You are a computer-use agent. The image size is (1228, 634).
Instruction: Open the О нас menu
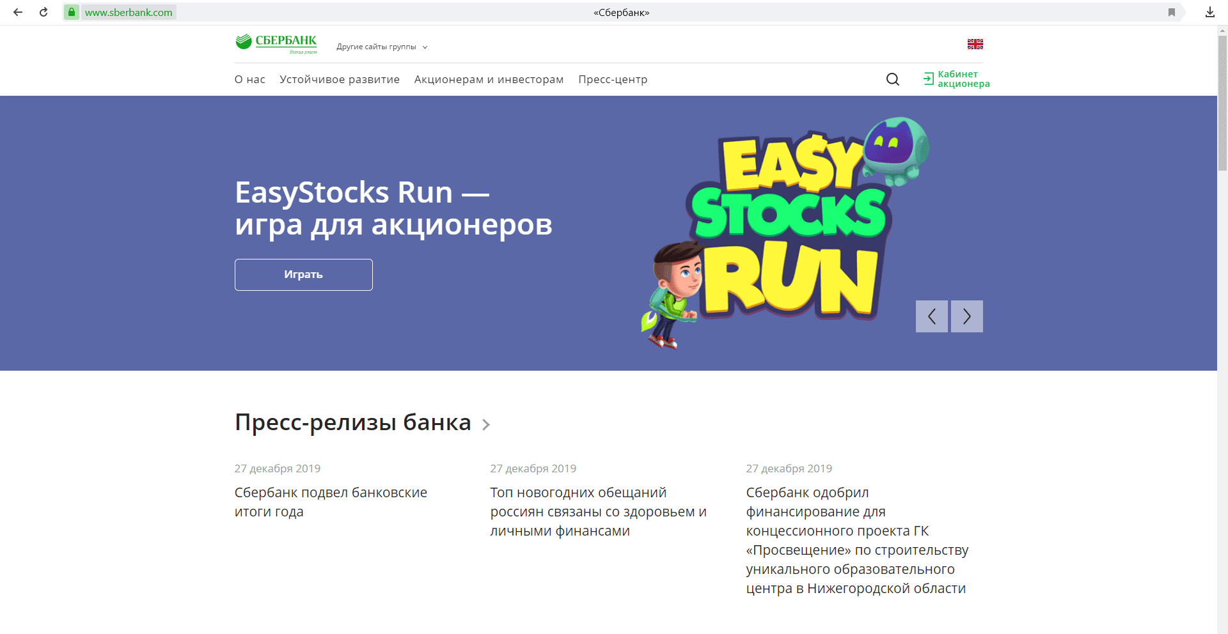(x=249, y=79)
